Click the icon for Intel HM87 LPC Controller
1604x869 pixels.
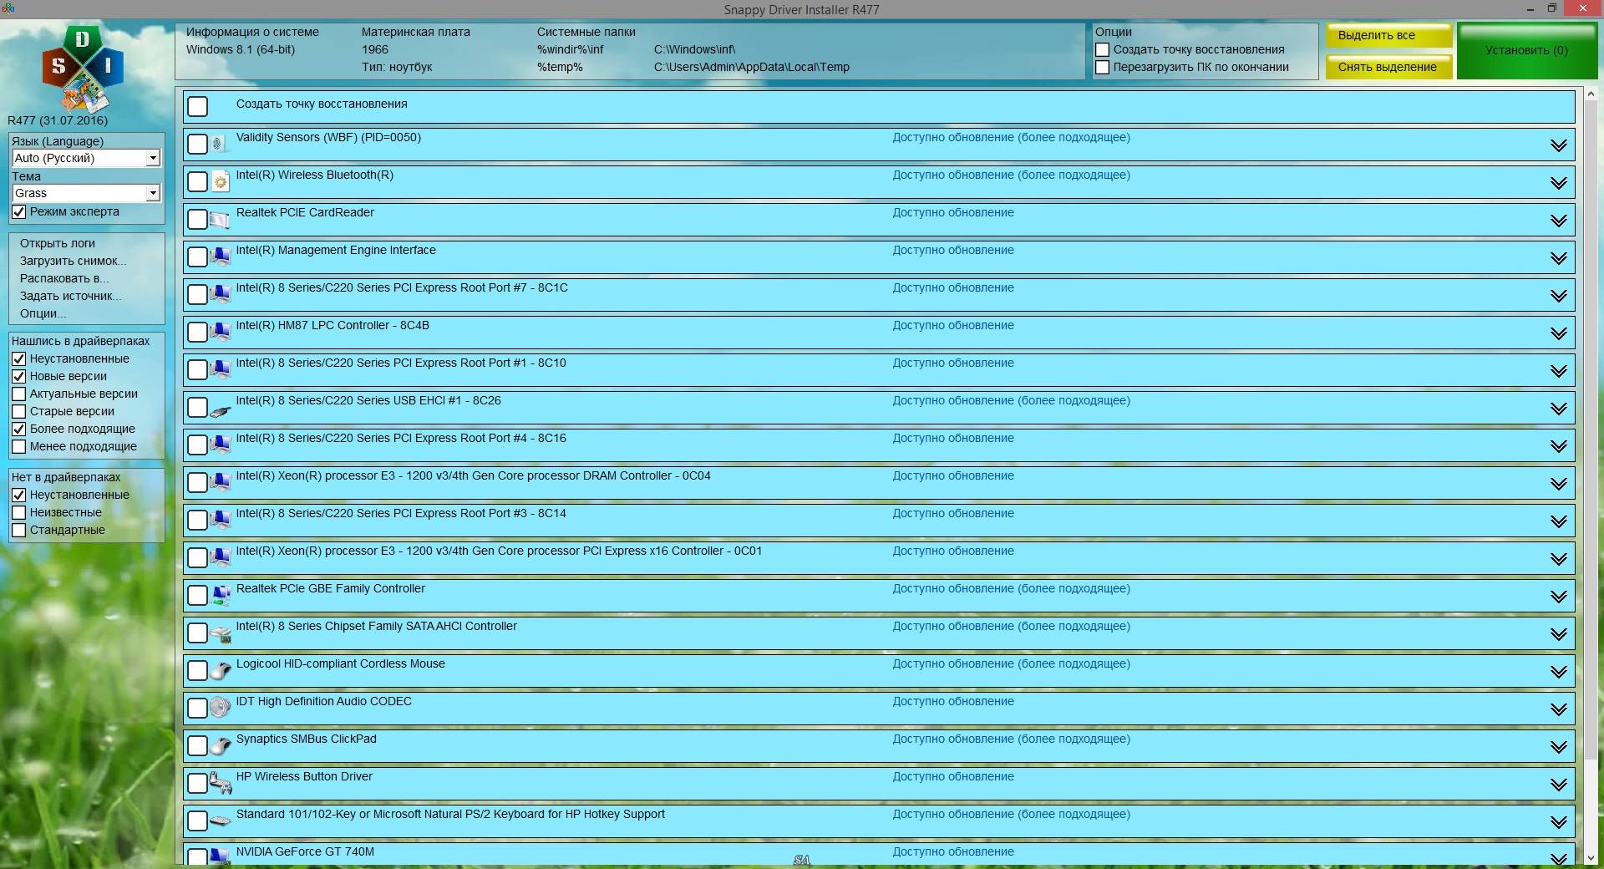tap(220, 332)
